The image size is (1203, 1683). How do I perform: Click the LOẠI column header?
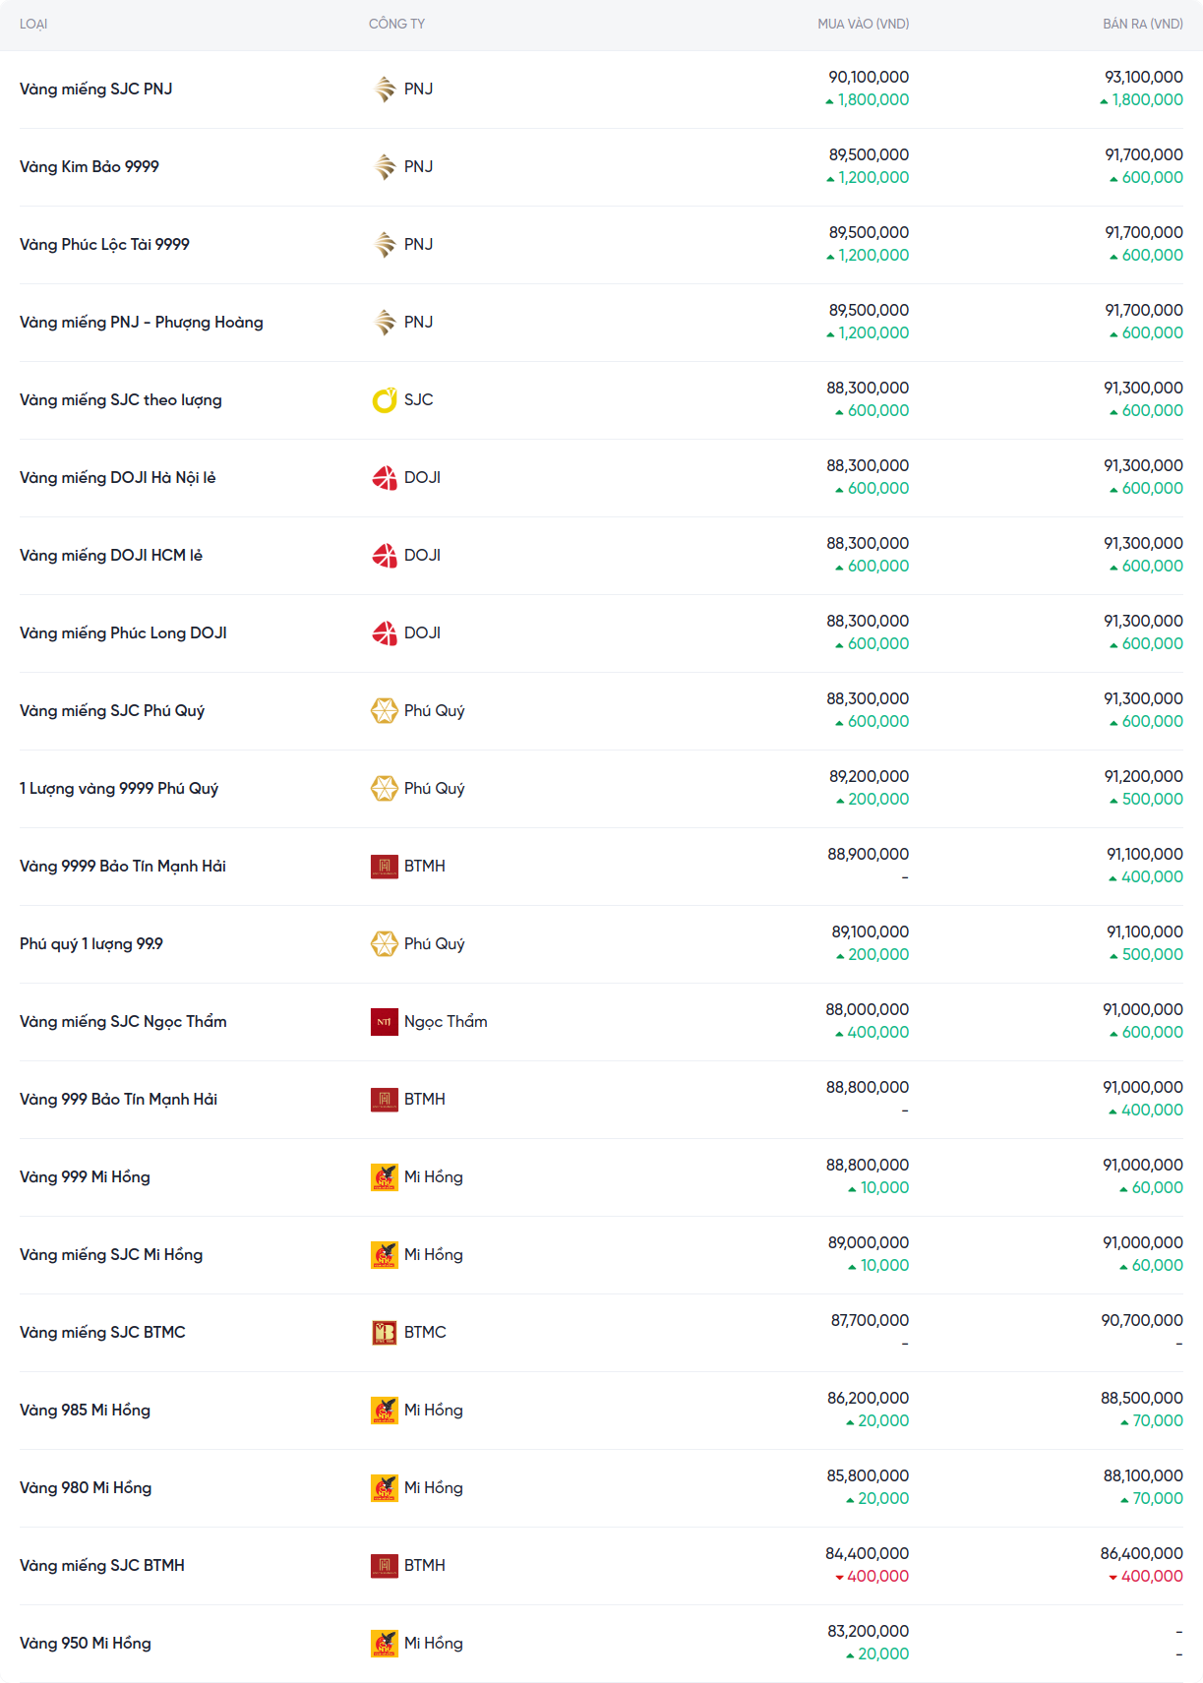[33, 24]
